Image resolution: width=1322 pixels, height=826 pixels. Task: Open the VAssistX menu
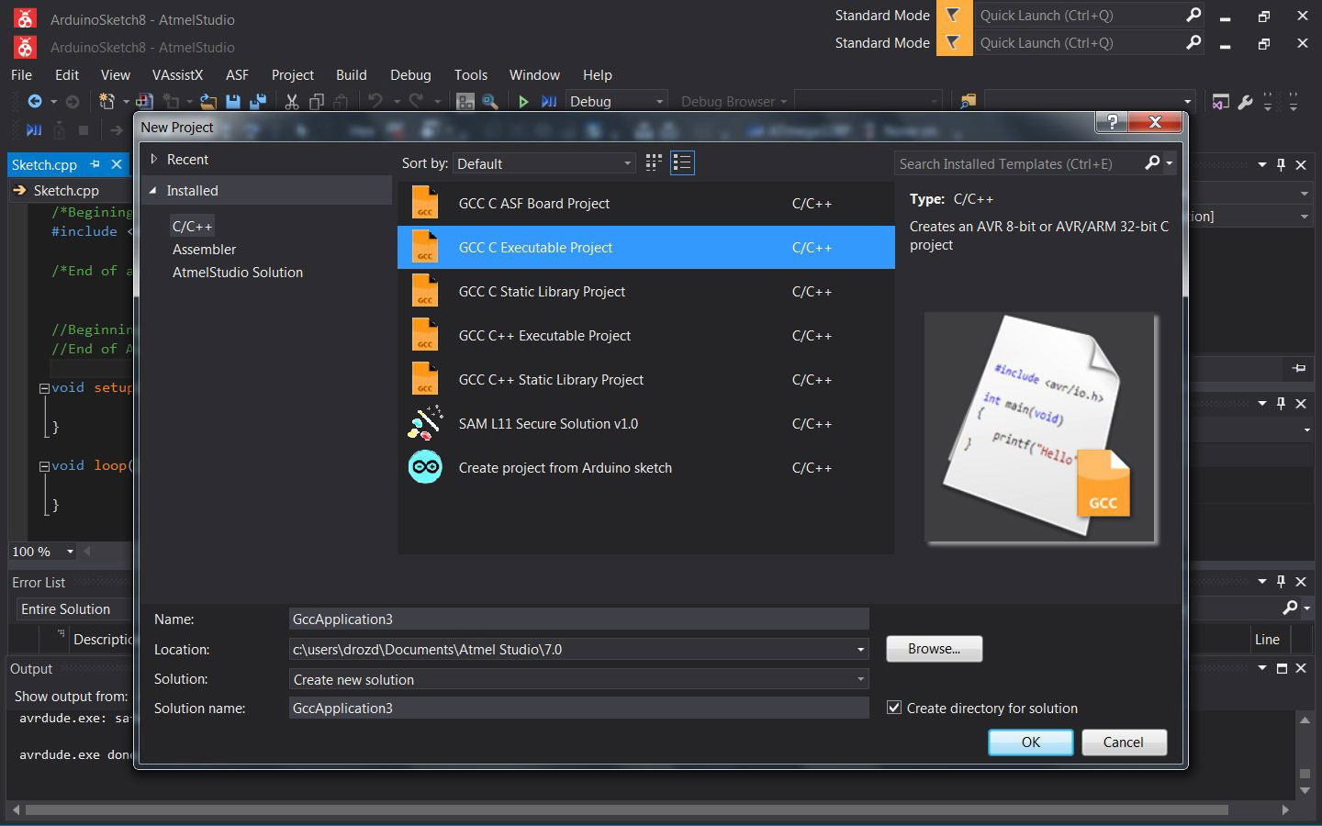click(177, 74)
